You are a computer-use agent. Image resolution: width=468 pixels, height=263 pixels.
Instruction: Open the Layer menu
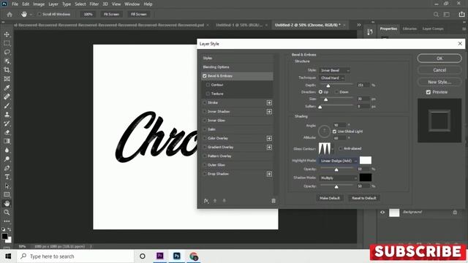click(x=53, y=4)
